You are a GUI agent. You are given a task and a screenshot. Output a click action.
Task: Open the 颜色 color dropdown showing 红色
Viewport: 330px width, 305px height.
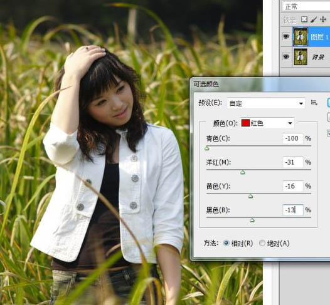coord(267,123)
